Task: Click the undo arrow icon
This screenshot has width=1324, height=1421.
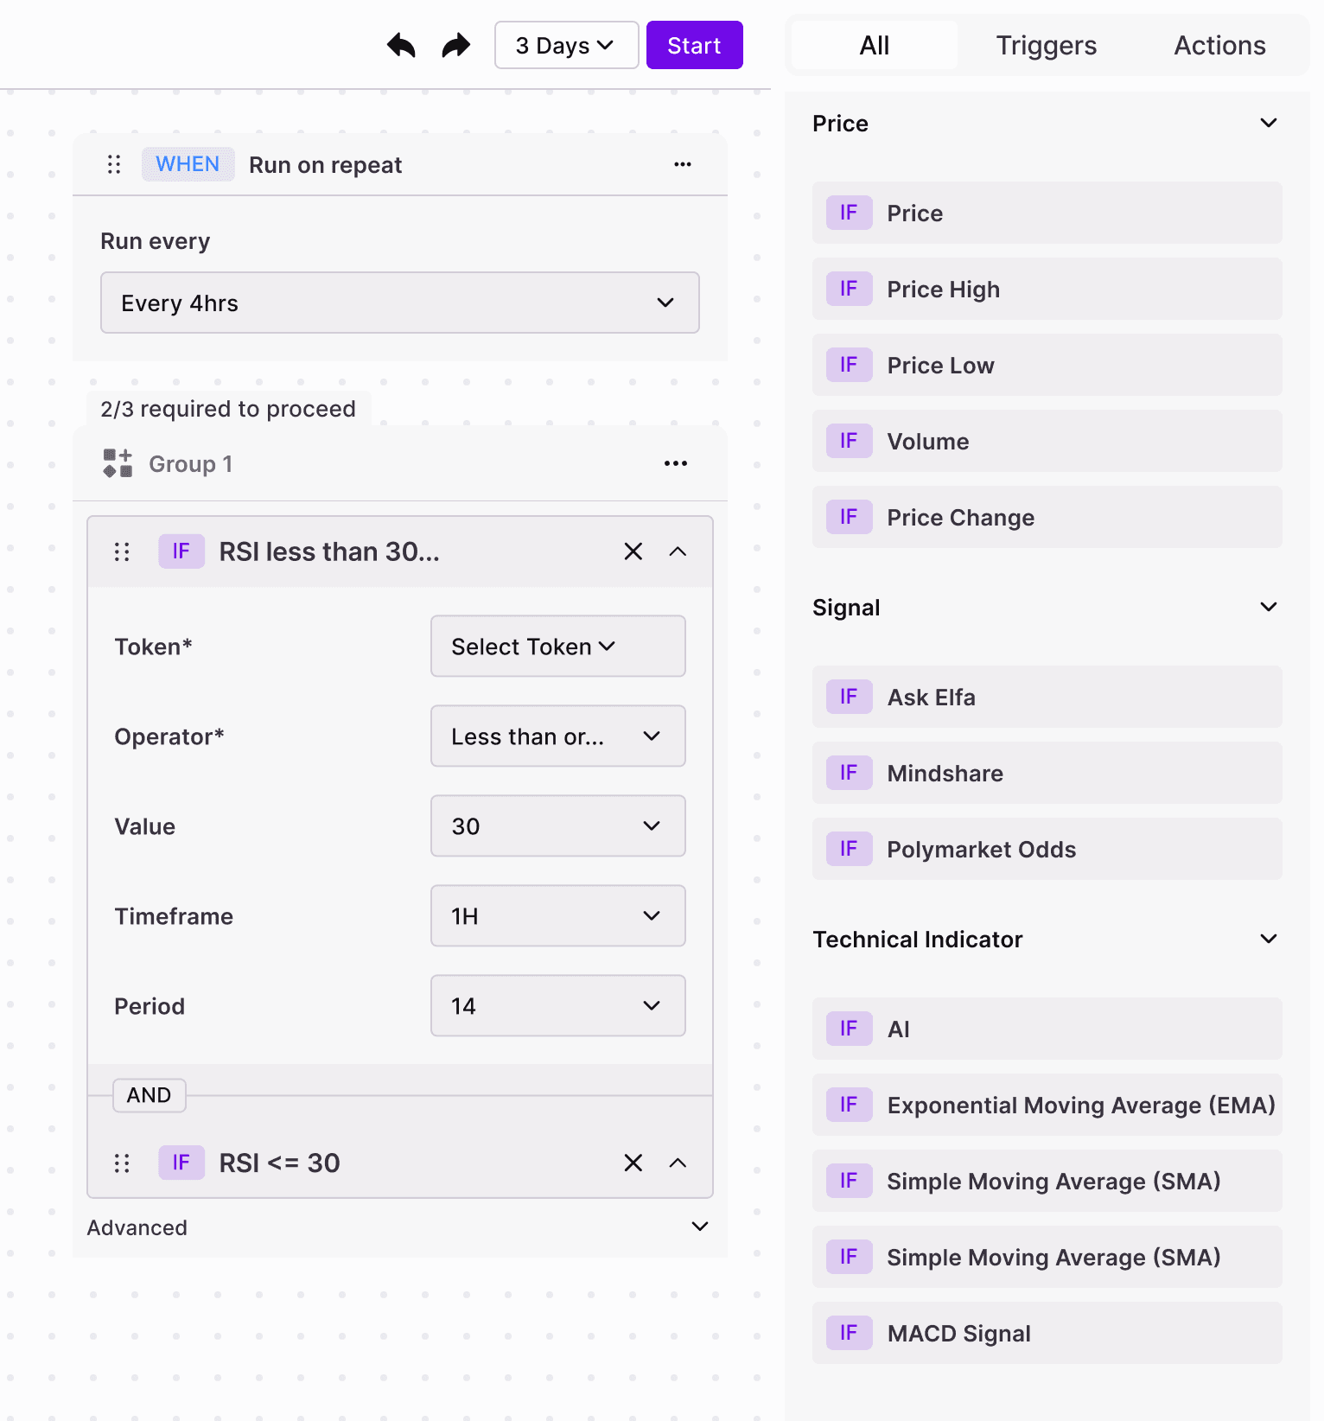Action: click(400, 44)
